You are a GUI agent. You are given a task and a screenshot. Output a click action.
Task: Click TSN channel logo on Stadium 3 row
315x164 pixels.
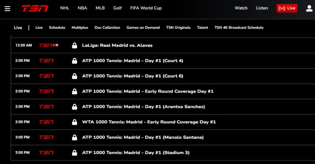(x=46, y=153)
